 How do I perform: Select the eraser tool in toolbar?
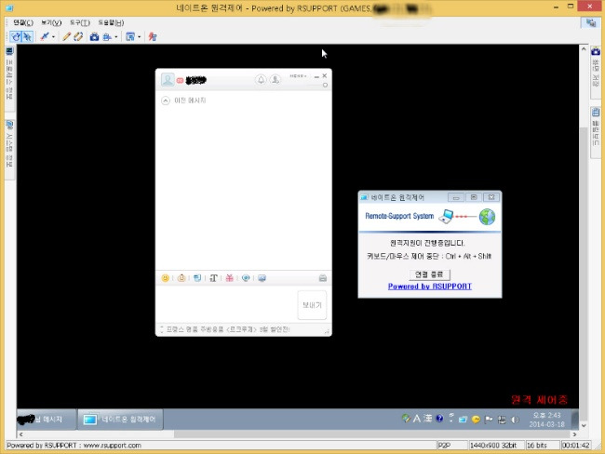(78, 36)
